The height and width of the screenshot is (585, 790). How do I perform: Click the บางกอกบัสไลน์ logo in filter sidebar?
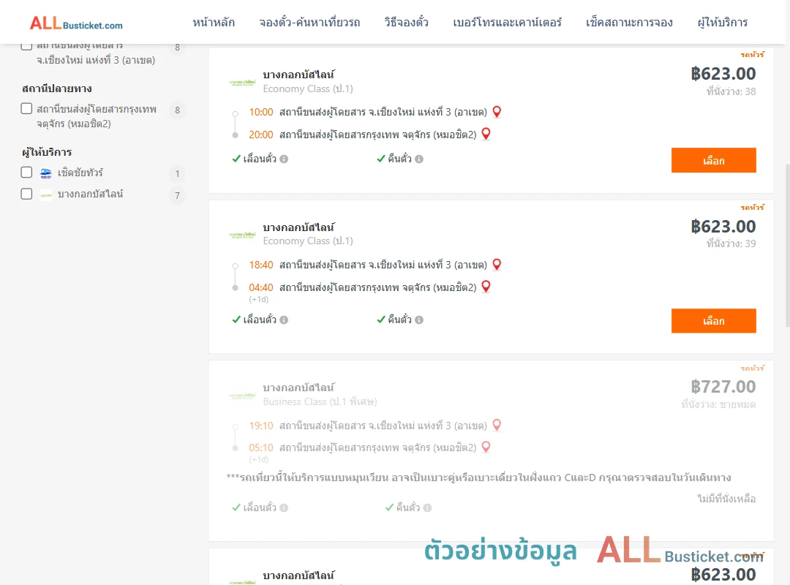tap(46, 195)
